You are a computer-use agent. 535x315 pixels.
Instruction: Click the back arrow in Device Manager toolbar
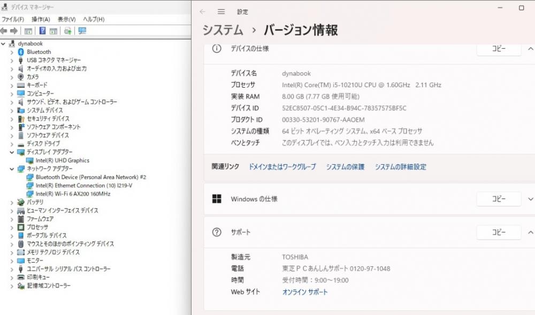click(x=4, y=31)
